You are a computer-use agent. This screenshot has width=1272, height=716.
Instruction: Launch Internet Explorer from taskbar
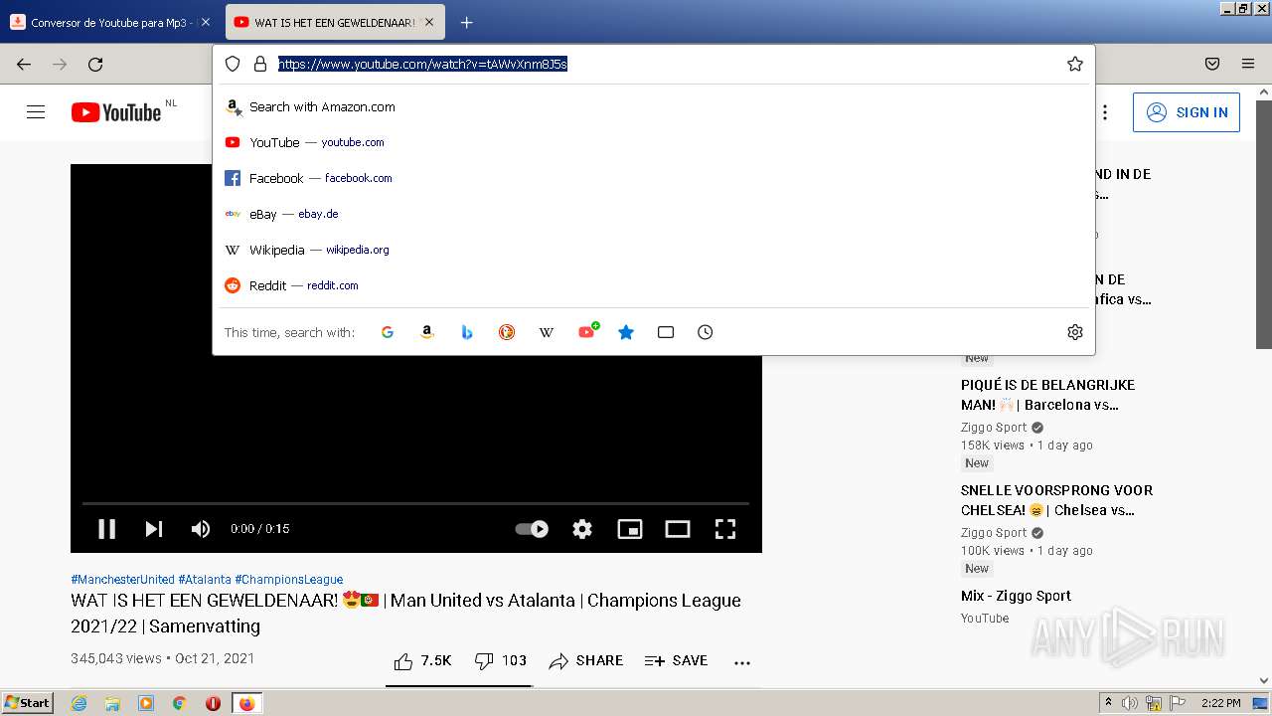click(x=79, y=703)
